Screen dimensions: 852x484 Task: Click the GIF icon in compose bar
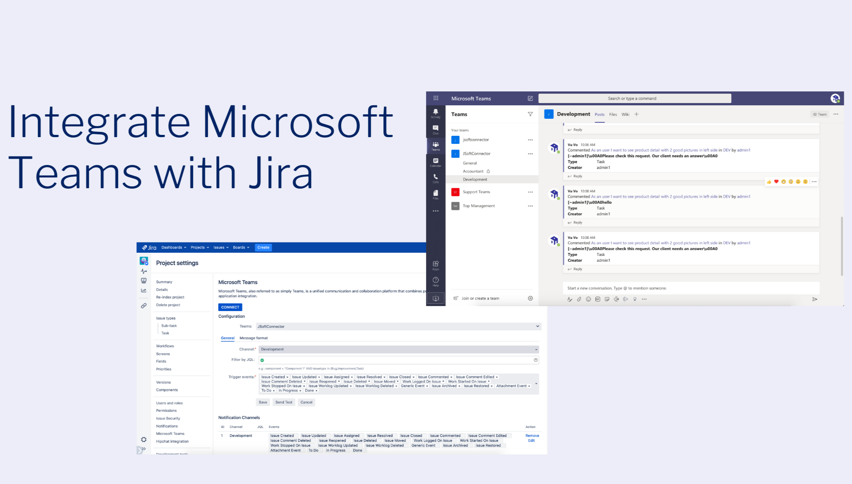pyautogui.click(x=597, y=299)
